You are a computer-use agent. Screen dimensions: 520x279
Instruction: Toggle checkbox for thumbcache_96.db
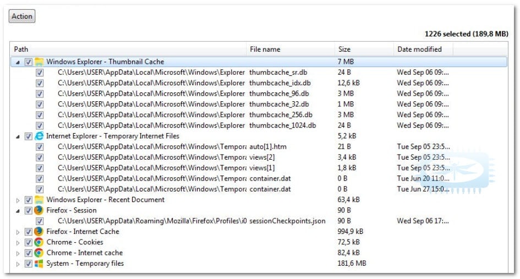40,94
